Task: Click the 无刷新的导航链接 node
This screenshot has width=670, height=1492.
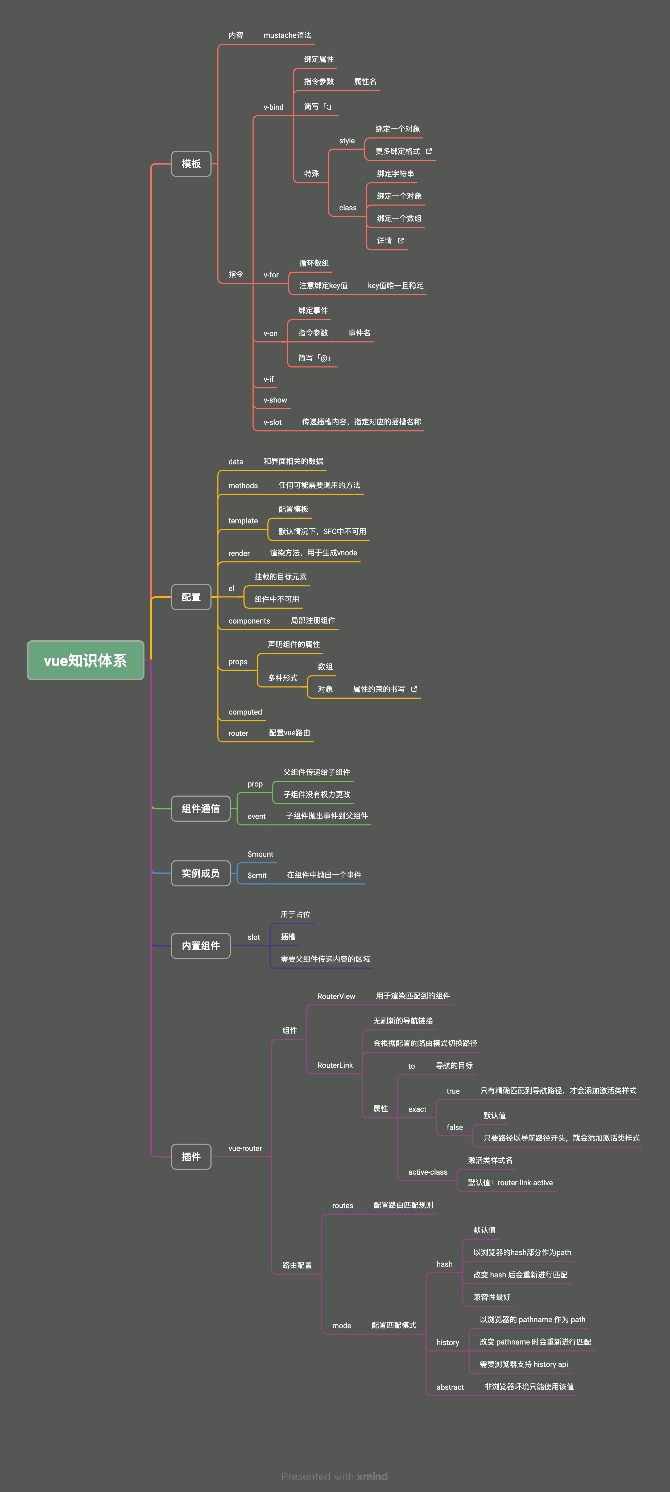Action: tap(403, 1021)
